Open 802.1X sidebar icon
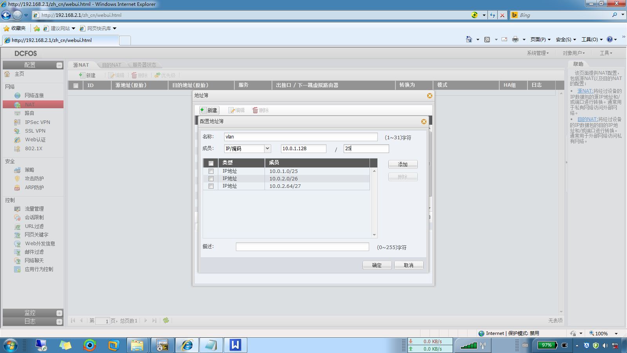This screenshot has height=353, width=627. coord(17,149)
